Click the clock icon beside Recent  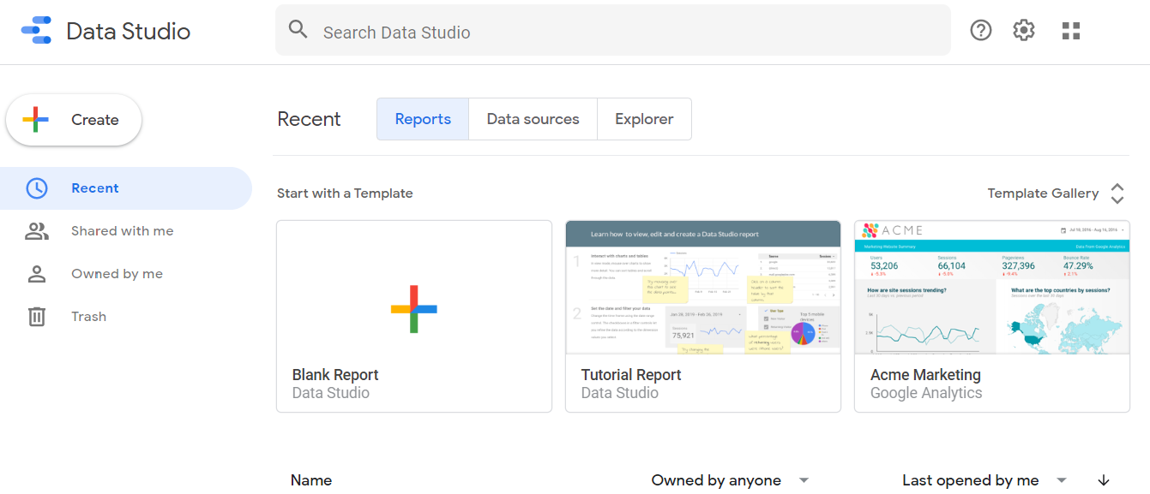pyautogui.click(x=36, y=188)
